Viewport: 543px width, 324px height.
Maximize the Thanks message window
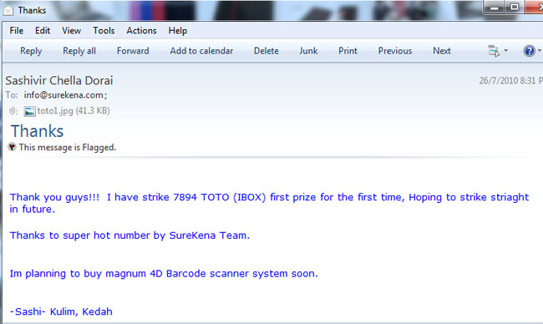(515, 7)
